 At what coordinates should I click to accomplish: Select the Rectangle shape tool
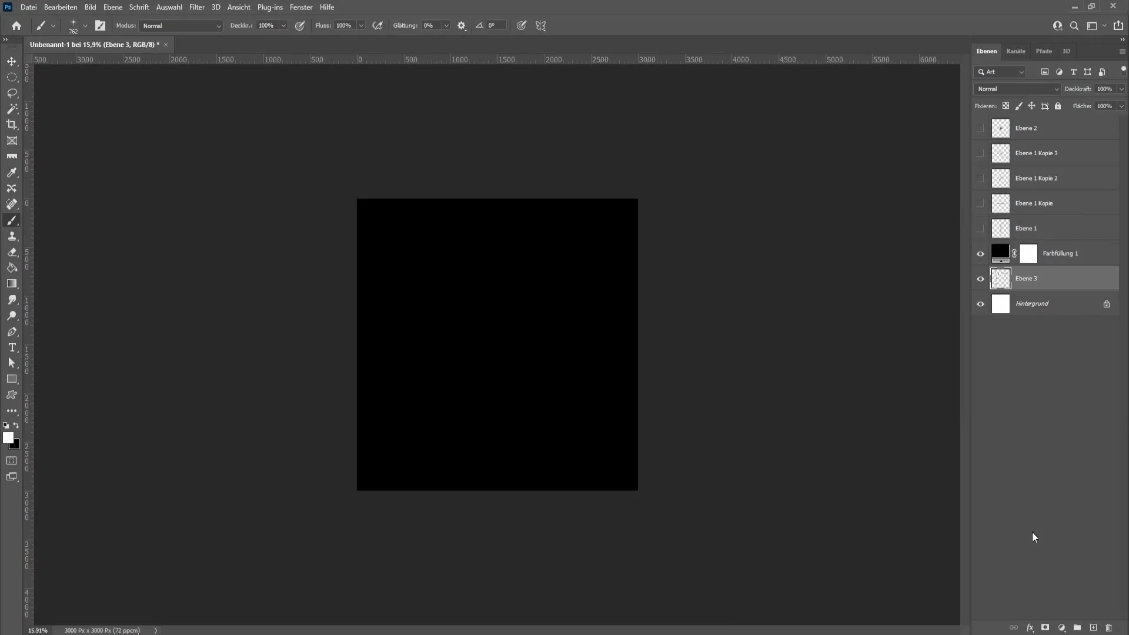[12, 379]
